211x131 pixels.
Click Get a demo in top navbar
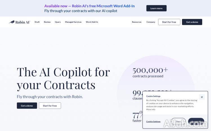coord(192,22)
